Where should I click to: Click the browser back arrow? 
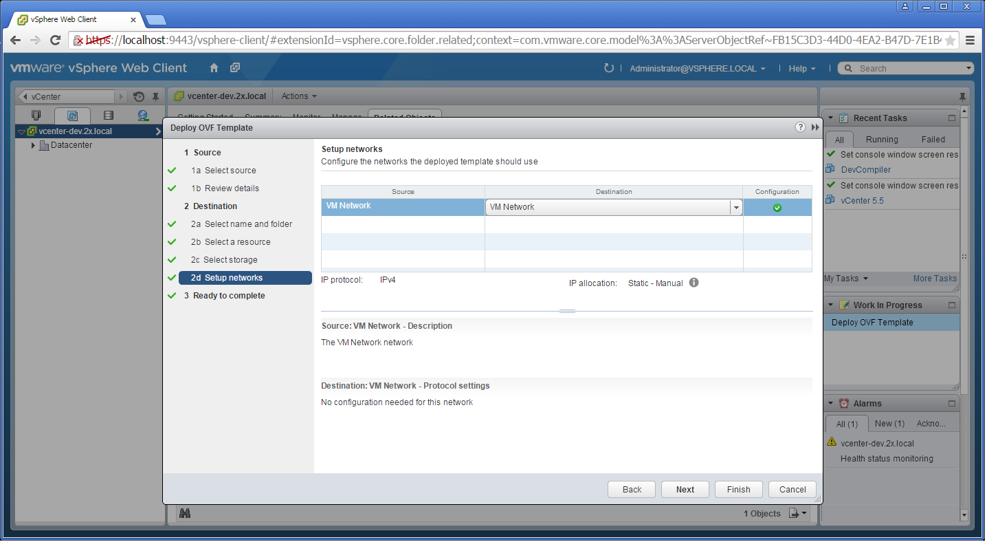15,40
